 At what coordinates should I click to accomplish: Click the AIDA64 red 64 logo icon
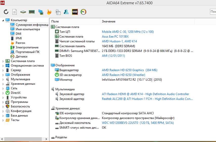pyautogui.click(x=2, y=3)
